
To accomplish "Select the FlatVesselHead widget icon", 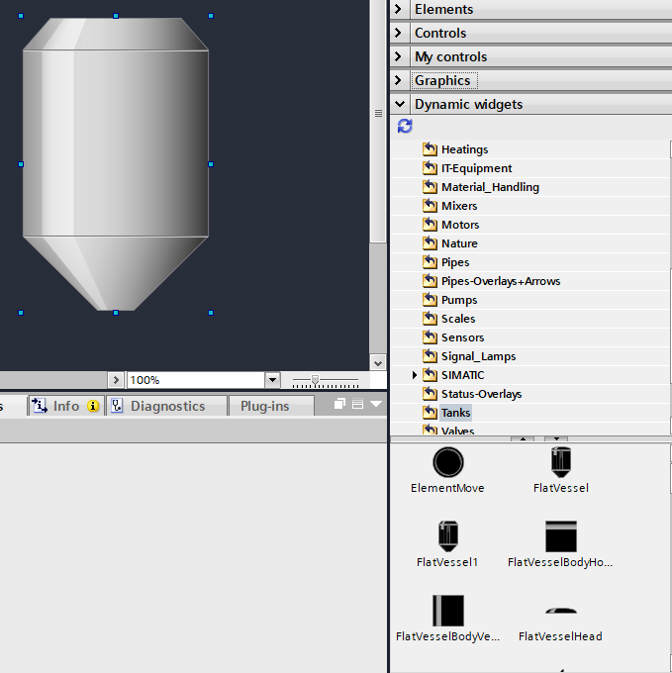I will [560, 612].
